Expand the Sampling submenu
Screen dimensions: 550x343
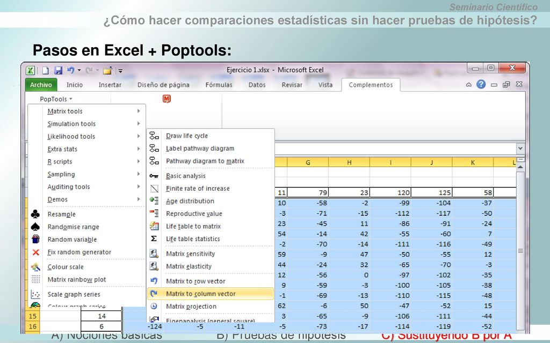click(x=86, y=174)
